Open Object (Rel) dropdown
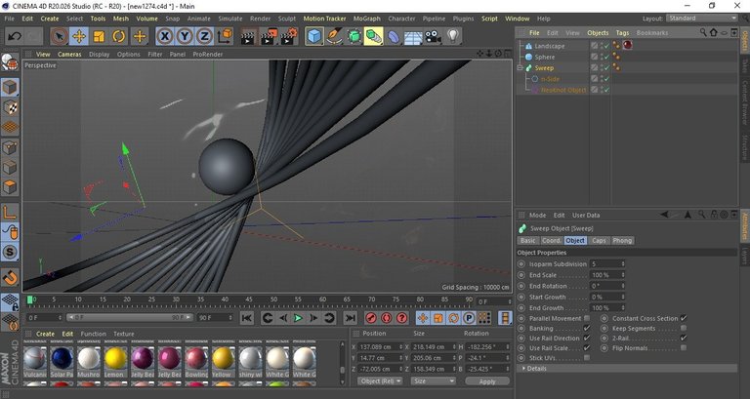 pos(380,381)
